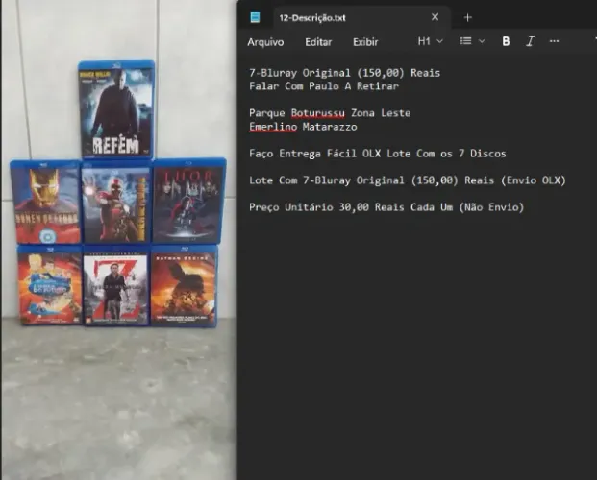
Task: Click the Refém Blu-ray cover
Action: [x=116, y=108]
